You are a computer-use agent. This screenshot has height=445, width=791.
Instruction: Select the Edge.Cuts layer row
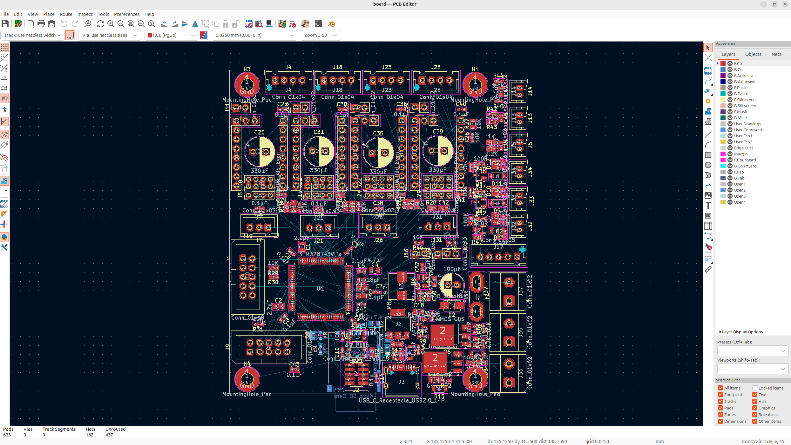[x=743, y=148]
